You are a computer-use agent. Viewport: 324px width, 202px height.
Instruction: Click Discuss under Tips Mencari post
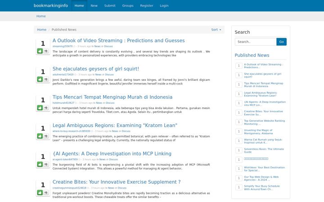(x=110, y=103)
